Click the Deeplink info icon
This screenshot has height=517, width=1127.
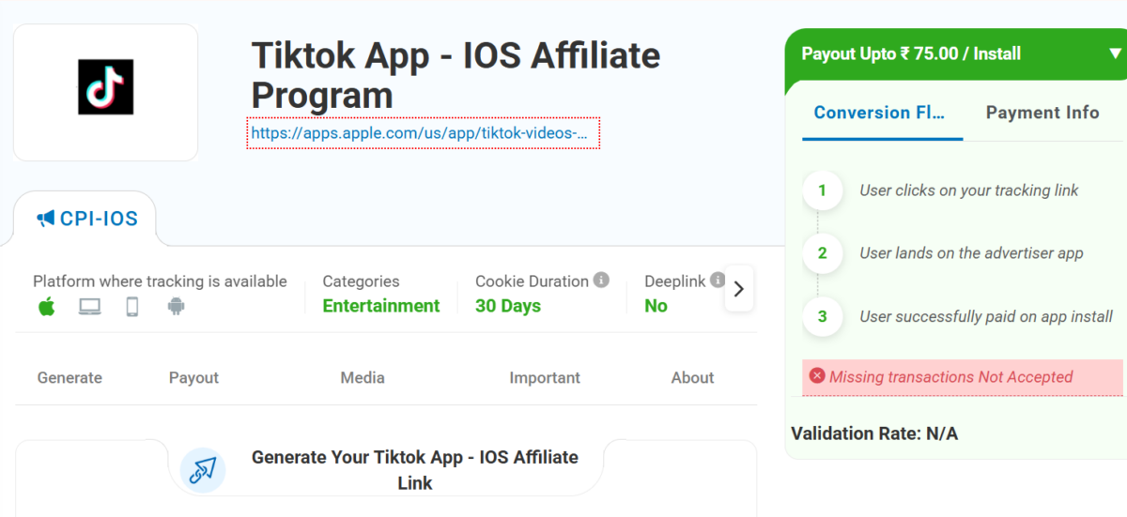718,281
